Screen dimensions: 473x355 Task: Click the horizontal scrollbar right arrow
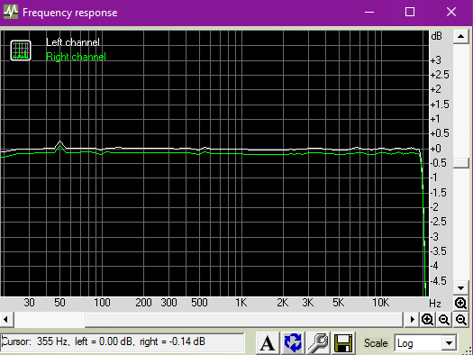point(412,319)
